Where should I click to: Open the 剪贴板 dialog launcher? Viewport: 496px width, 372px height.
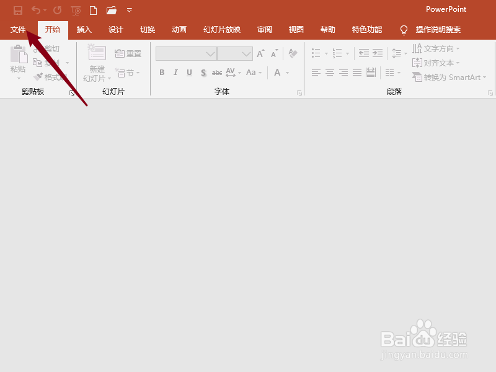pyautogui.click(x=72, y=93)
